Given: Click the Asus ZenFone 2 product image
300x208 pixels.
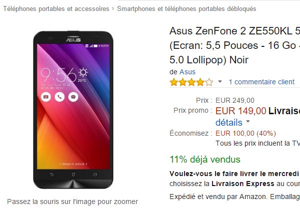Looking at the screenshot, I should pyautogui.click(x=73, y=110).
